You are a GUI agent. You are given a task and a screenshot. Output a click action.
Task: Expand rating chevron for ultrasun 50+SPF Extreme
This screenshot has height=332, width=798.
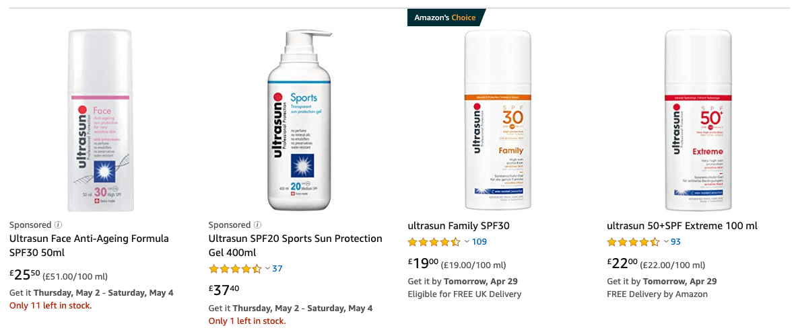pyautogui.click(x=666, y=242)
